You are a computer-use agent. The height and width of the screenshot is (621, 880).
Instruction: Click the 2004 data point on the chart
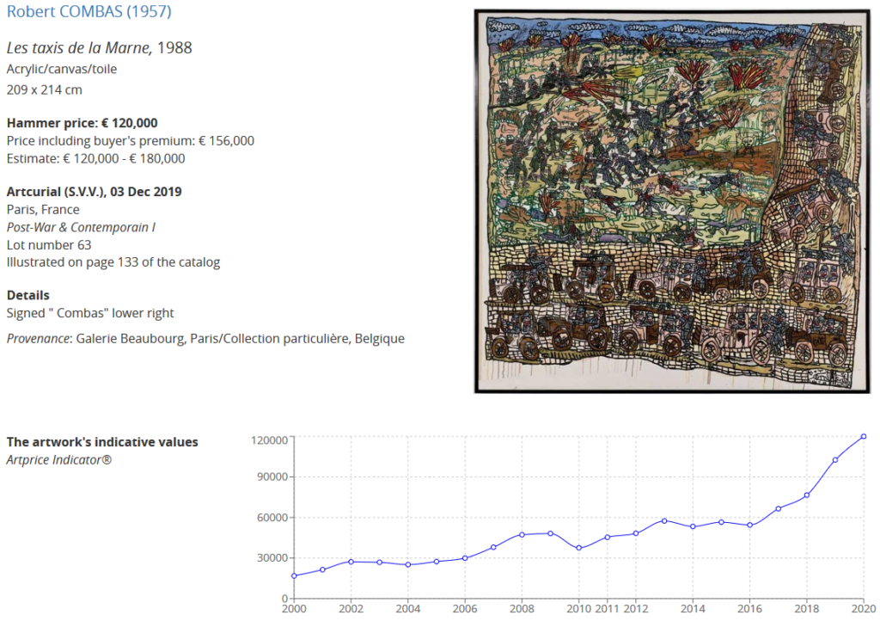(x=408, y=565)
